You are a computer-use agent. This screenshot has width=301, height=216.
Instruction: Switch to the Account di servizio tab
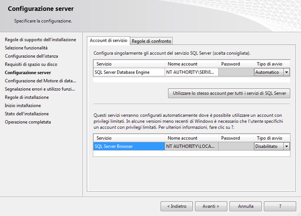(x=108, y=41)
